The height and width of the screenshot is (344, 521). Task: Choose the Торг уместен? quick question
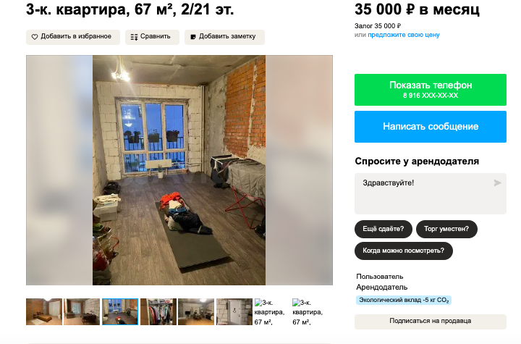coord(446,230)
